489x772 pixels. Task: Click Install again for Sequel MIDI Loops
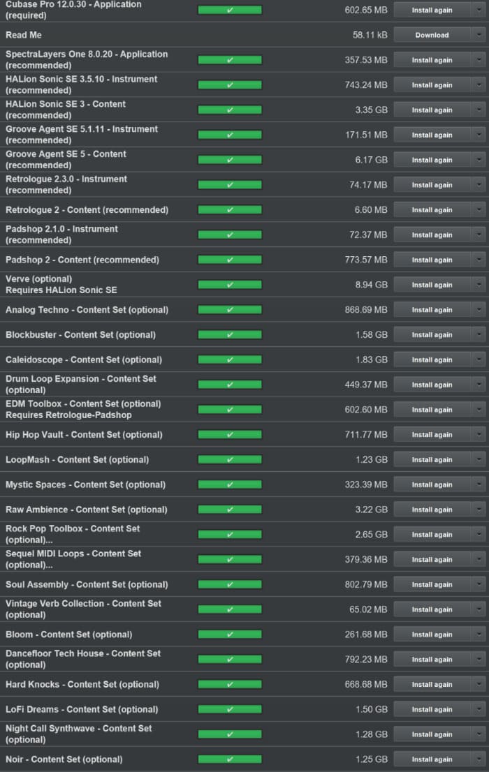(x=432, y=560)
